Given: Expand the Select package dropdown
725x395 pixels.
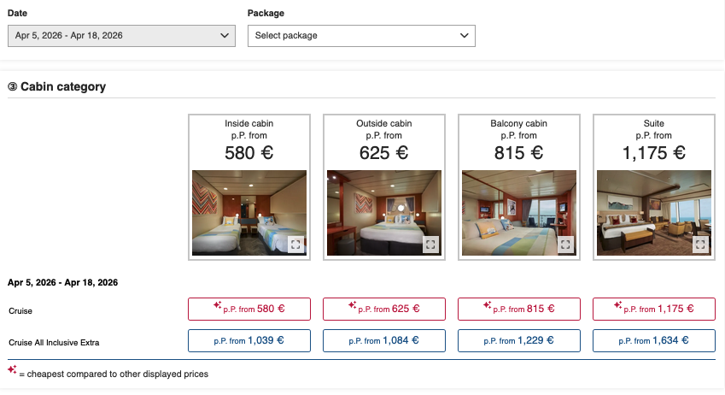Looking at the screenshot, I should coord(361,35).
